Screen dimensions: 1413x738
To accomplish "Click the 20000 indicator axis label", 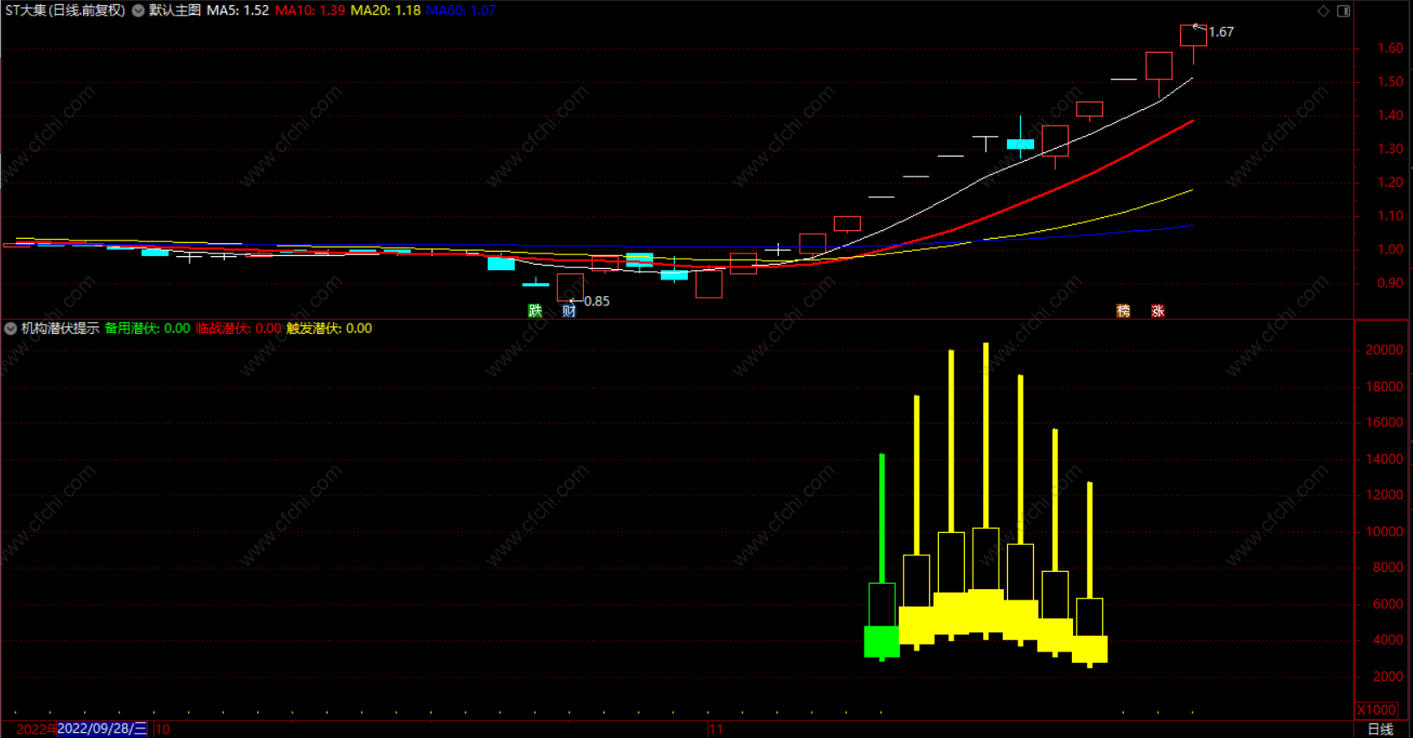I will 1384,350.
